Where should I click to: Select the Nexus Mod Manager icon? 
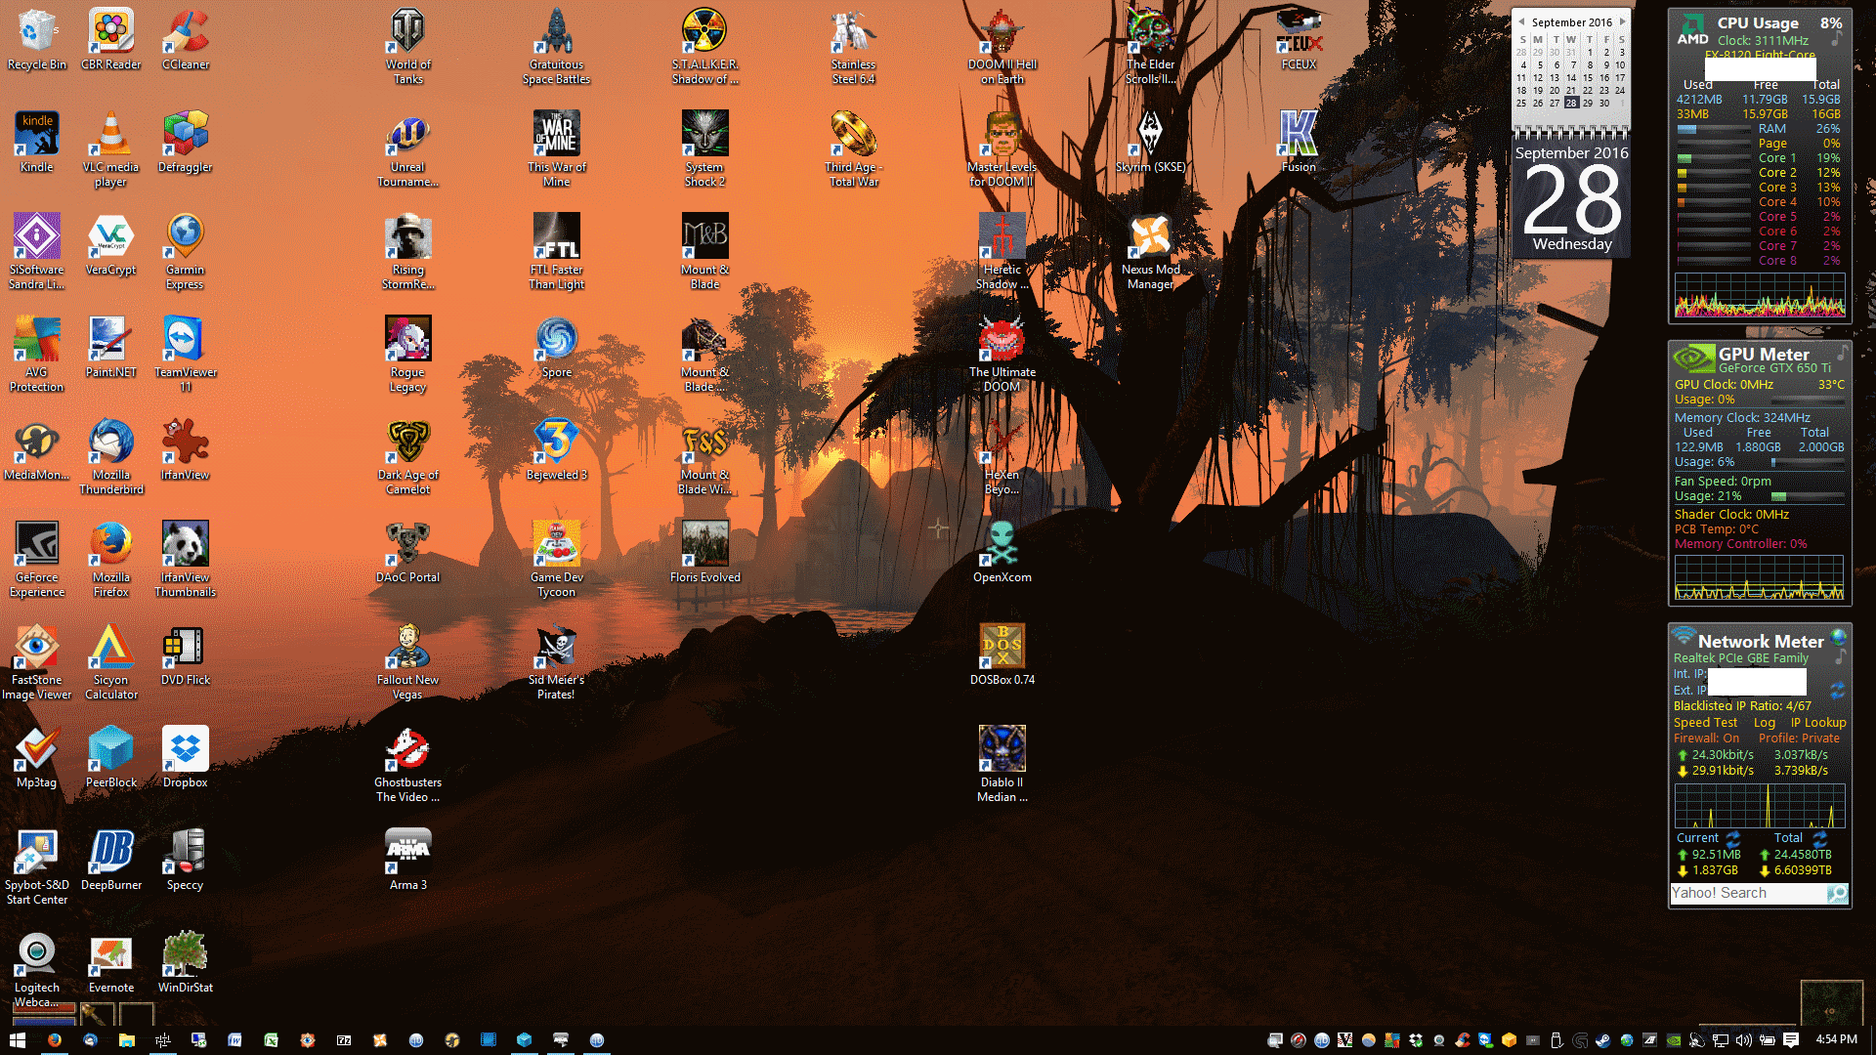[1150, 252]
